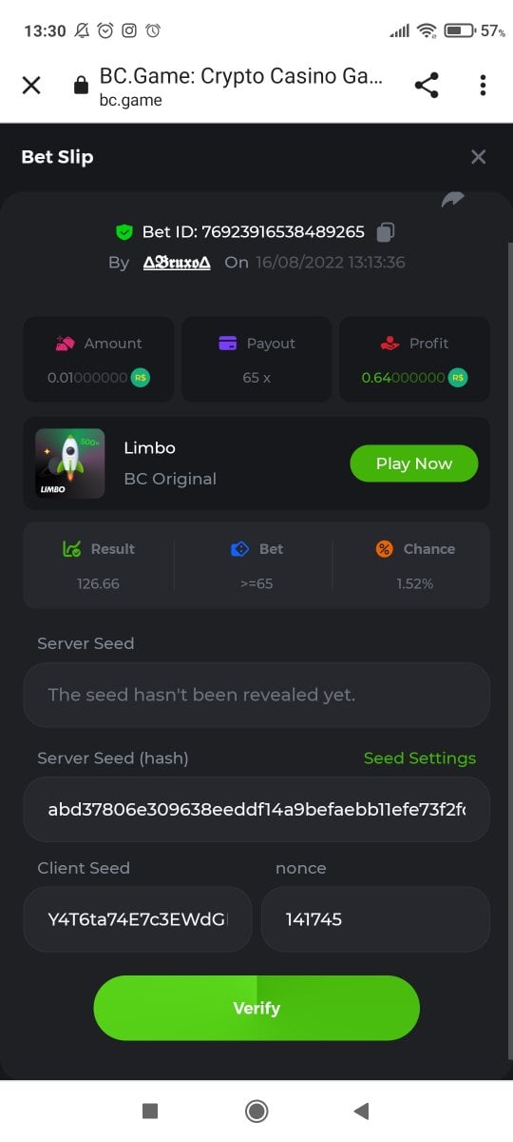The image size is (513, 1142).
Task: Select the nonce field showing 141745
Action: click(375, 919)
